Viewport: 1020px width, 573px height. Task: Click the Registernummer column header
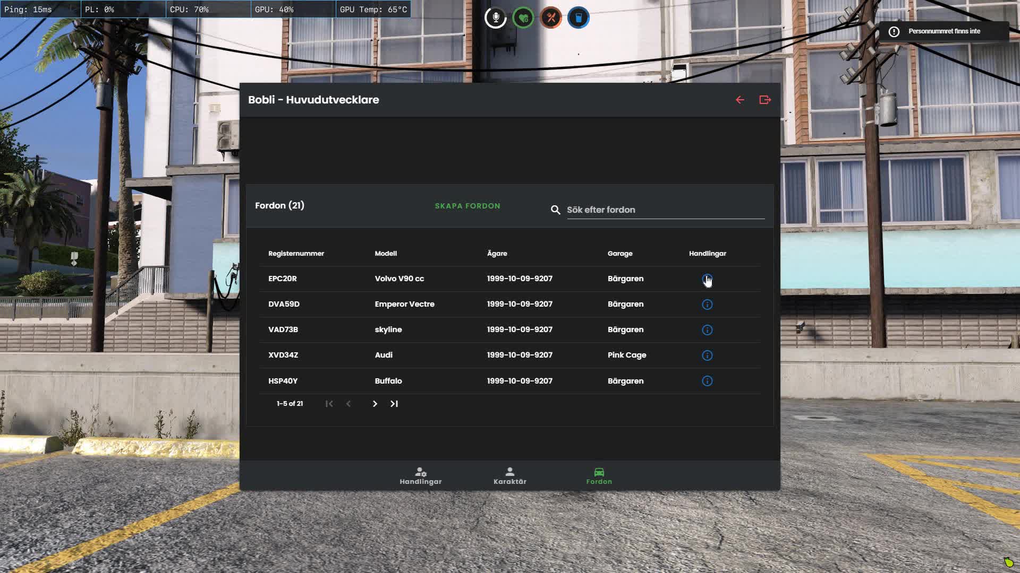[x=296, y=254]
